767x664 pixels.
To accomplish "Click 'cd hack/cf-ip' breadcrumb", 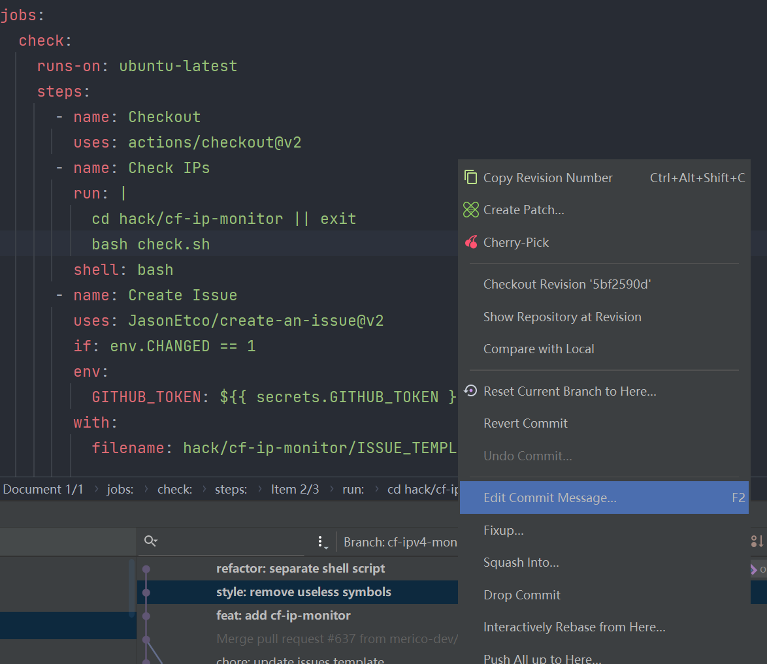I will pyautogui.click(x=423, y=490).
